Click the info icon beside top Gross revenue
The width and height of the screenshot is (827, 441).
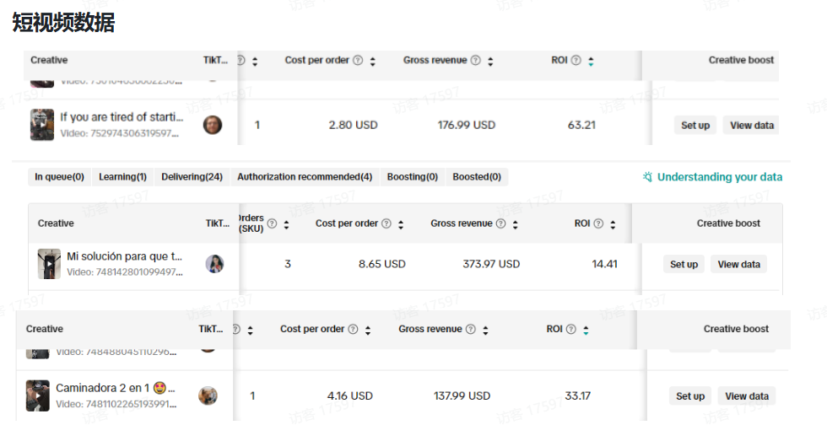(476, 61)
